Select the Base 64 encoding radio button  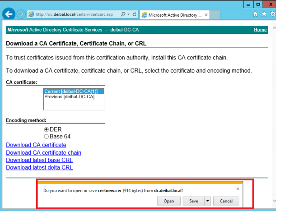(x=46, y=137)
